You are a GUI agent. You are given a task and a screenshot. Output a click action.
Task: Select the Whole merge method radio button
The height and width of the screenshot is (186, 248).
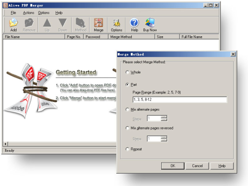point(127,72)
